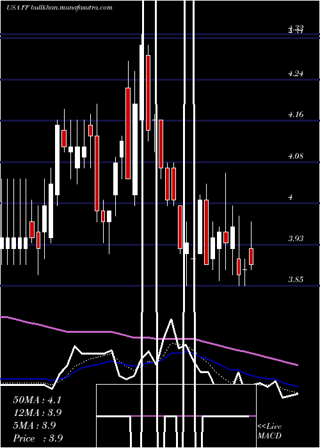The height and width of the screenshot is (448, 320).
Task: Click the 4.24 price axis label
Action: point(296,74)
